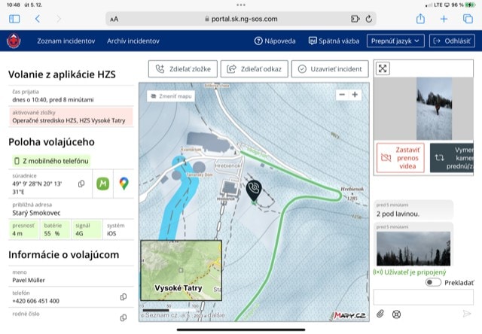Open Zmeniť mapu map selector
This screenshot has height=334, width=482.
coord(170,96)
